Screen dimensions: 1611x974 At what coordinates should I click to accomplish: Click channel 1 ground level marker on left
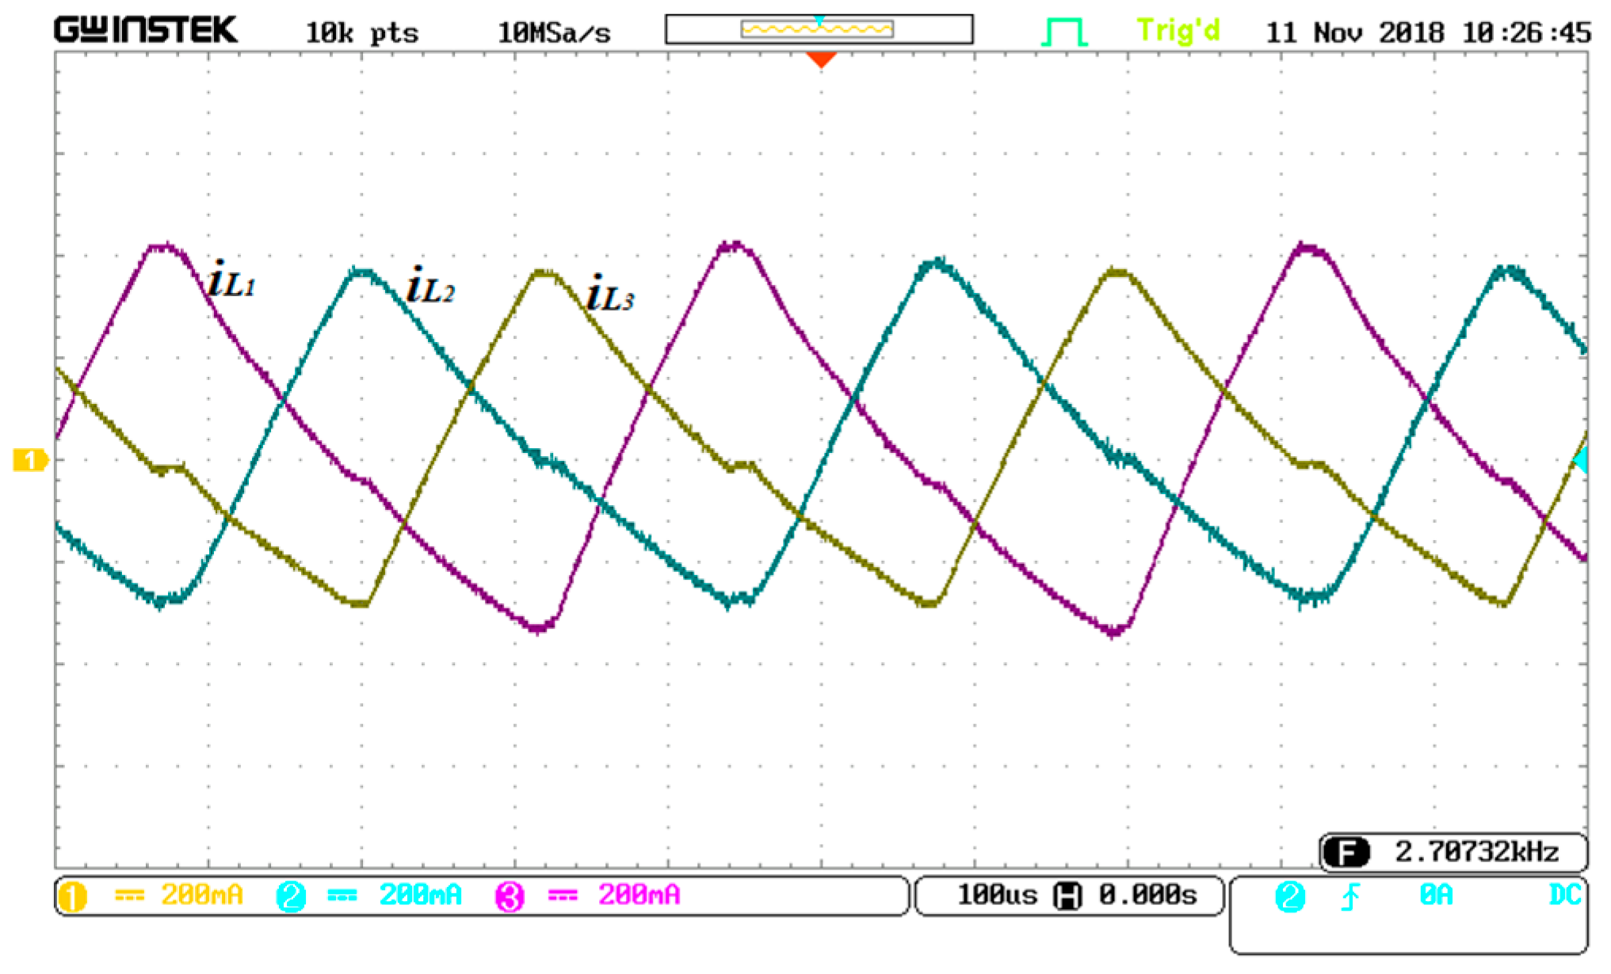point(30,460)
